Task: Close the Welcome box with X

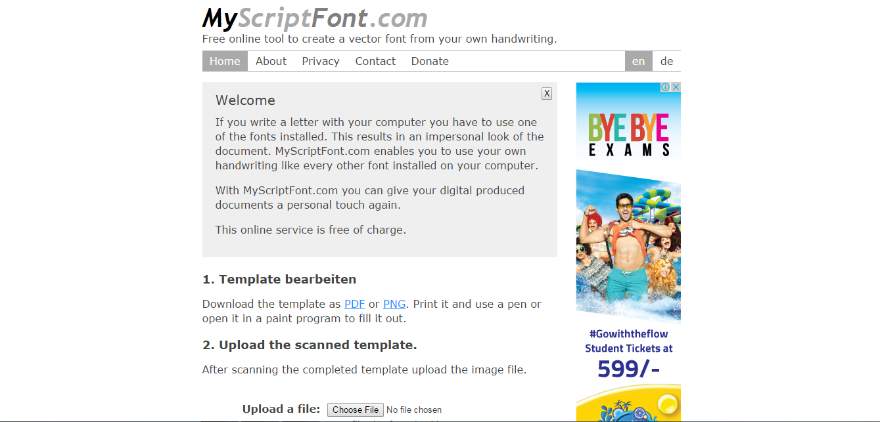Action: click(x=547, y=93)
